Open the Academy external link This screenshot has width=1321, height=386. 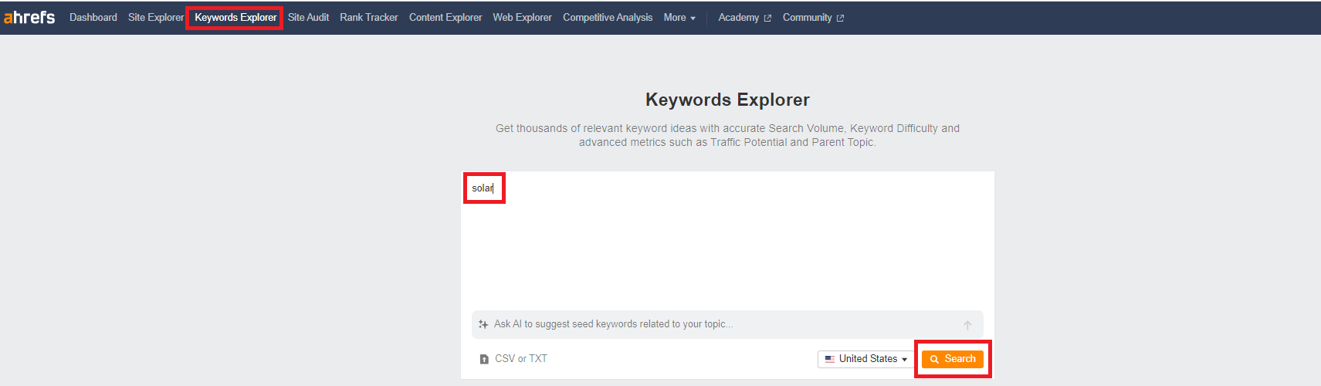(744, 17)
